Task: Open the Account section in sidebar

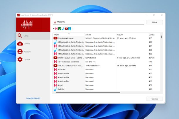Action: click(x=33, y=52)
